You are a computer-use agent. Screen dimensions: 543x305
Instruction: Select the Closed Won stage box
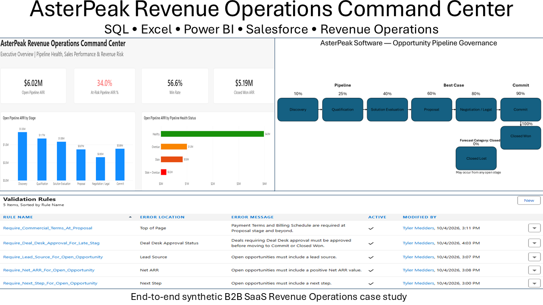click(521, 138)
